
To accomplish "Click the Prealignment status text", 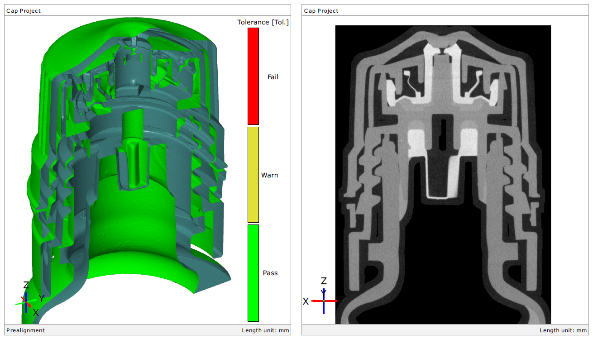I will pos(25,330).
